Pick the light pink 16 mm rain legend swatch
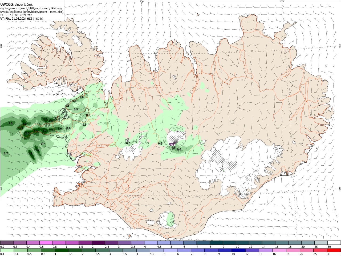The height and width of the screenshot is (256, 341). pyautogui.click(x=279, y=250)
